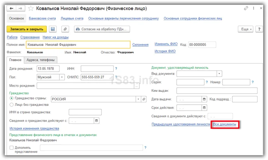
Task: Click the help question mark button
Action: [259, 29]
